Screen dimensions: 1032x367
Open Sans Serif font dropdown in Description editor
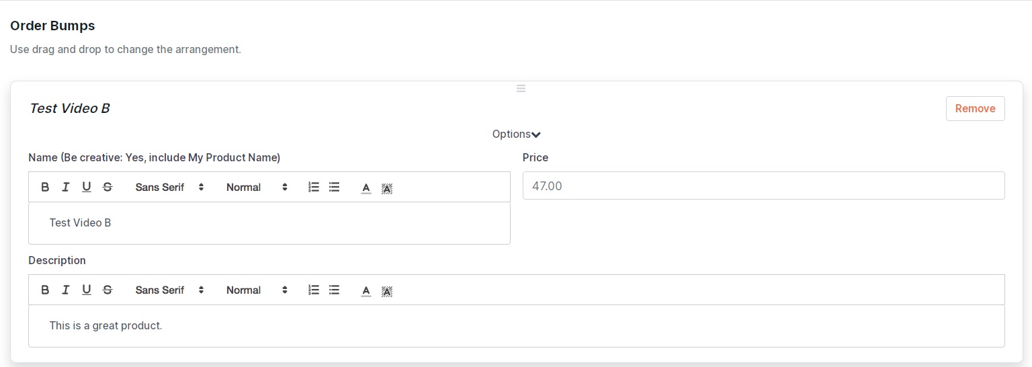169,290
